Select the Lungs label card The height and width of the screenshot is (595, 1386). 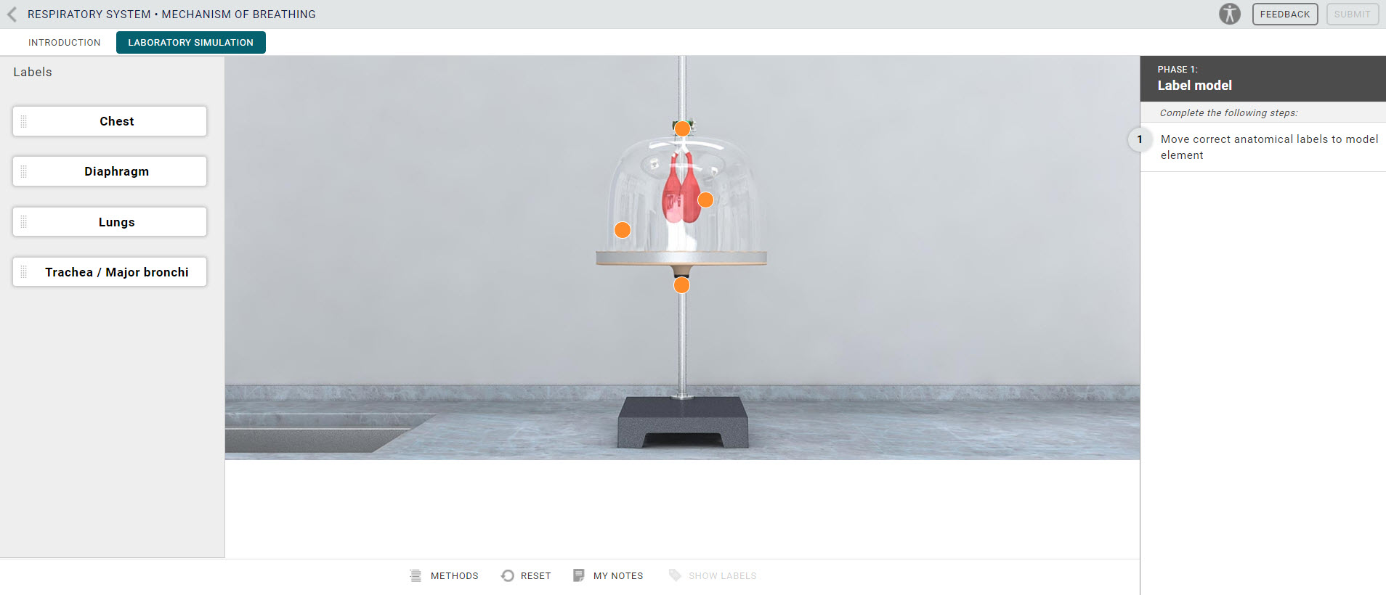click(x=110, y=222)
